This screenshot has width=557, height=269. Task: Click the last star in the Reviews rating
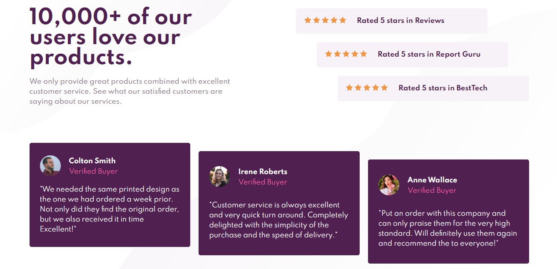click(343, 20)
